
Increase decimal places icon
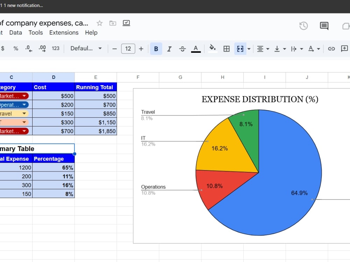pyautogui.click(x=42, y=48)
